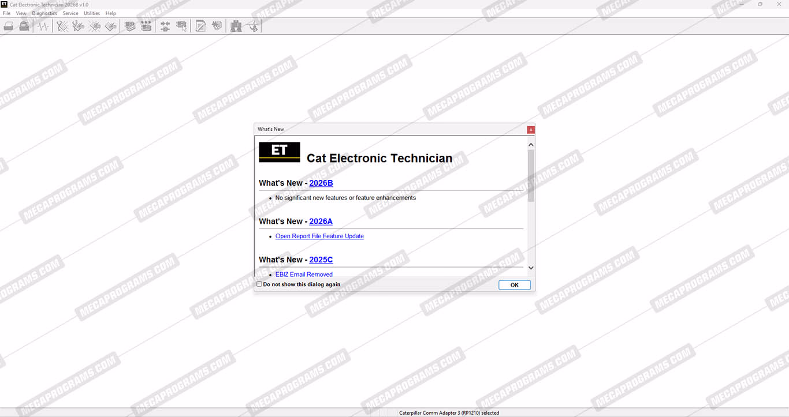This screenshot has height=417, width=789.
Task: Click the ET logo in the What's New dialog
Action: click(x=280, y=152)
